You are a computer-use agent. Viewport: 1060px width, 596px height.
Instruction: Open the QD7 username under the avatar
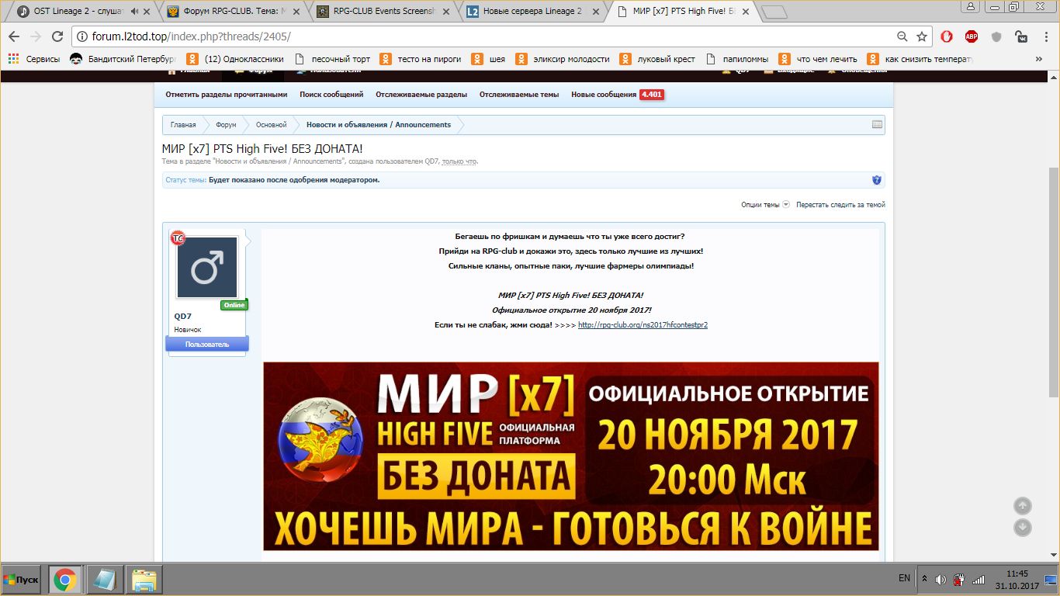[x=182, y=317]
